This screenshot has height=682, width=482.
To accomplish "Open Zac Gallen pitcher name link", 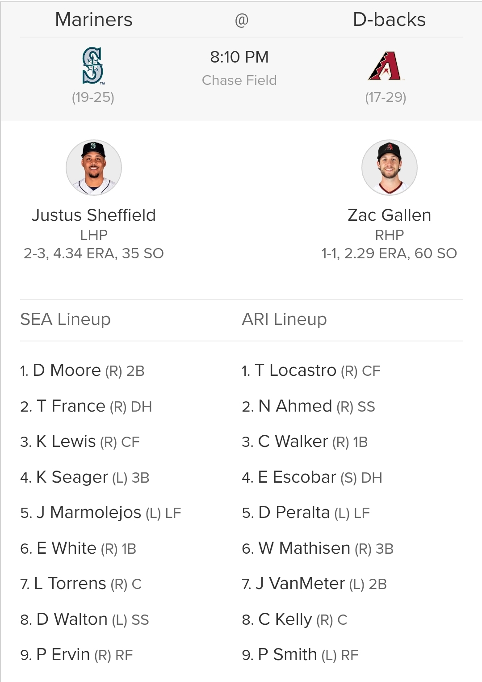I will 390,215.
